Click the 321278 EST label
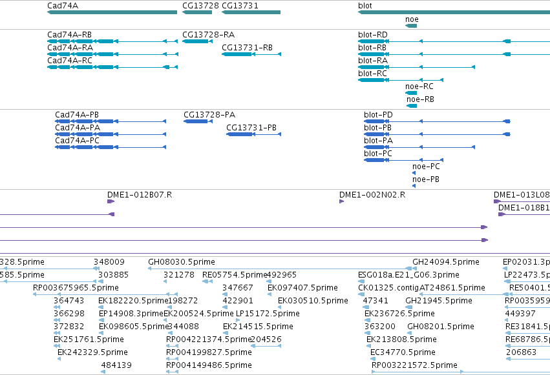550x375 pixels. [179, 275]
